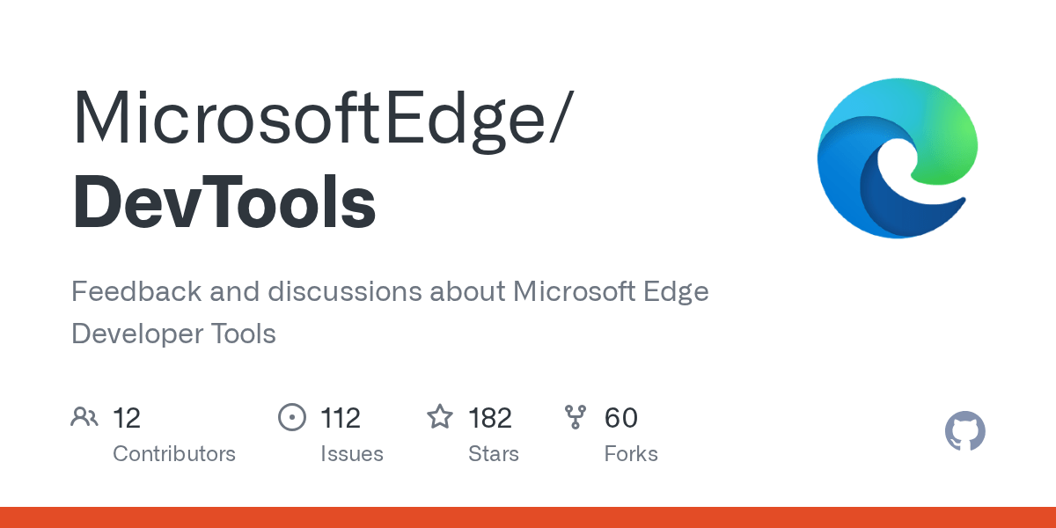Select the fork count 60
Viewport: 1056px width, 528px height.
(621, 418)
